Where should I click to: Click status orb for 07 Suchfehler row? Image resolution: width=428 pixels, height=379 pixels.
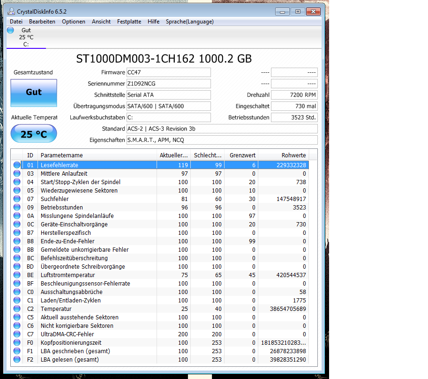pyautogui.click(x=17, y=199)
